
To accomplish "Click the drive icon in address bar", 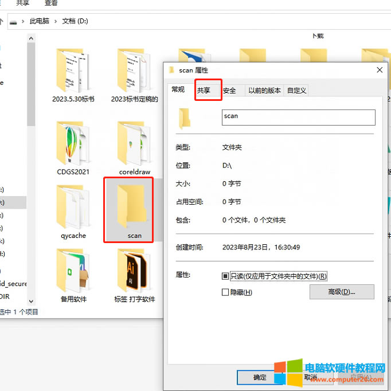I will [13, 22].
